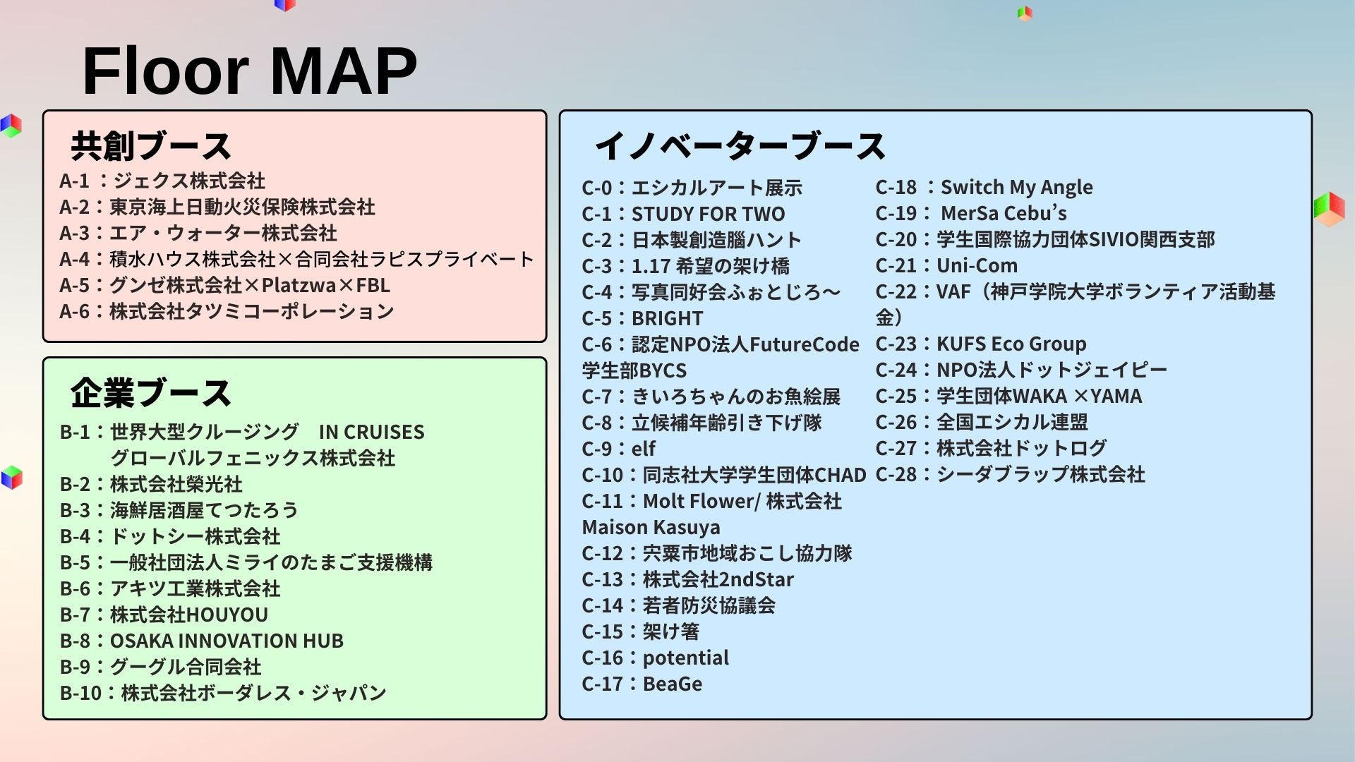Click the large cube icon at right edge
Screen dimensions: 1355x762
(1330, 209)
